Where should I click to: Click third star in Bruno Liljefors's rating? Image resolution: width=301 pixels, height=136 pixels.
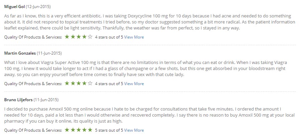(x=78, y=130)
